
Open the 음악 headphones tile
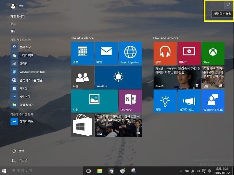tap(165, 53)
